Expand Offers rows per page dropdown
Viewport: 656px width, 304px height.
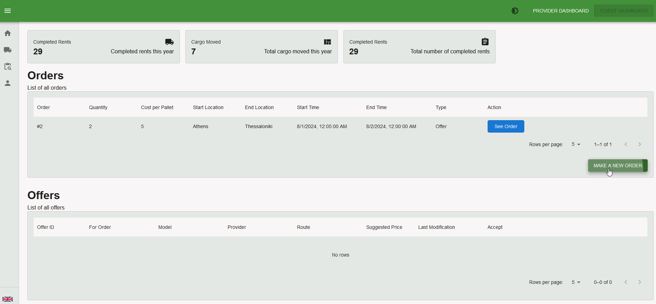pos(576,282)
